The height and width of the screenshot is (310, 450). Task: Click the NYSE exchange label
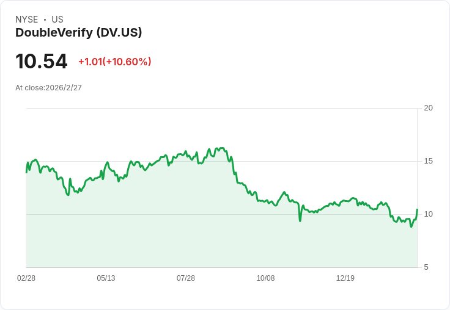[x=27, y=20]
